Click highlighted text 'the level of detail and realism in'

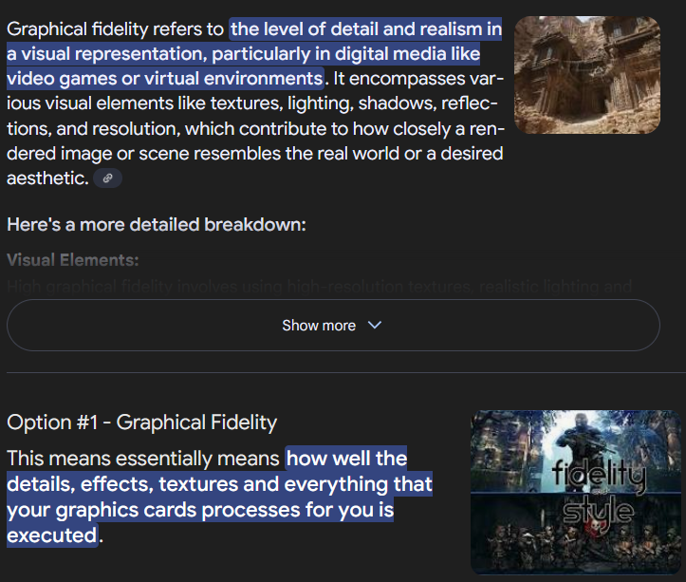tap(365, 28)
